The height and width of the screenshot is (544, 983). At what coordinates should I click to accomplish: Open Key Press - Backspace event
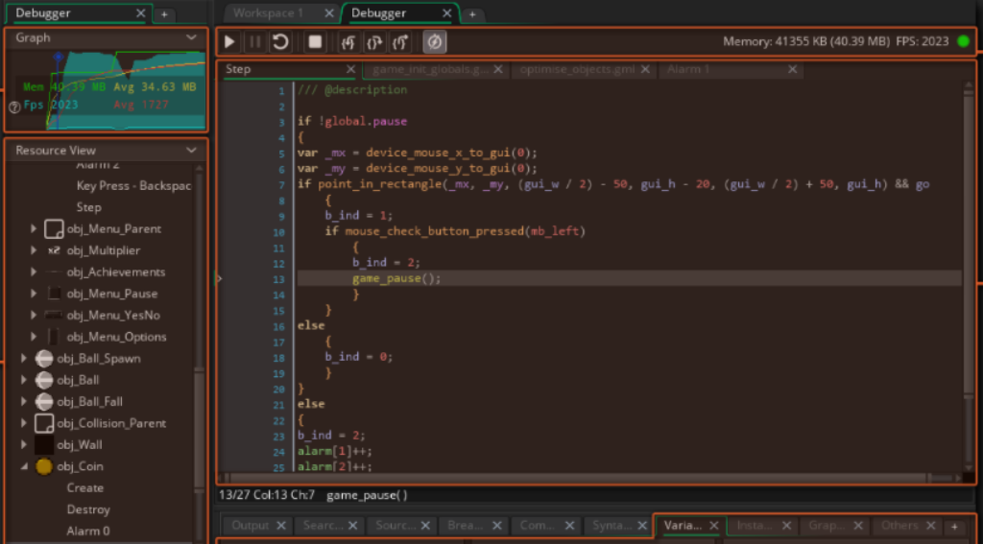pyautogui.click(x=133, y=185)
